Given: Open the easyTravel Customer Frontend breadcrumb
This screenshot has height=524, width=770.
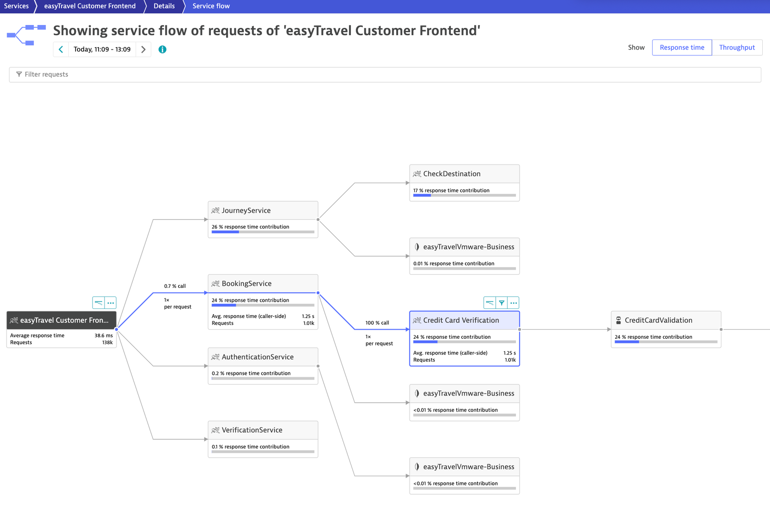Looking at the screenshot, I should [90, 6].
